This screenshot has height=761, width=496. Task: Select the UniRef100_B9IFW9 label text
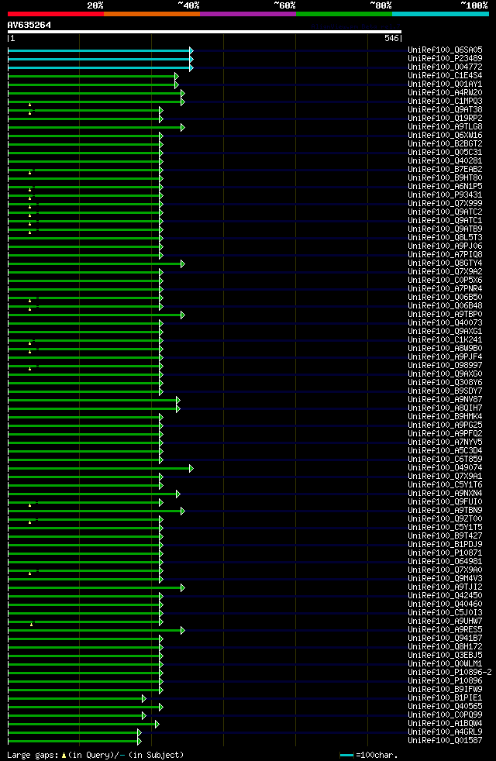[x=445, y=689]
